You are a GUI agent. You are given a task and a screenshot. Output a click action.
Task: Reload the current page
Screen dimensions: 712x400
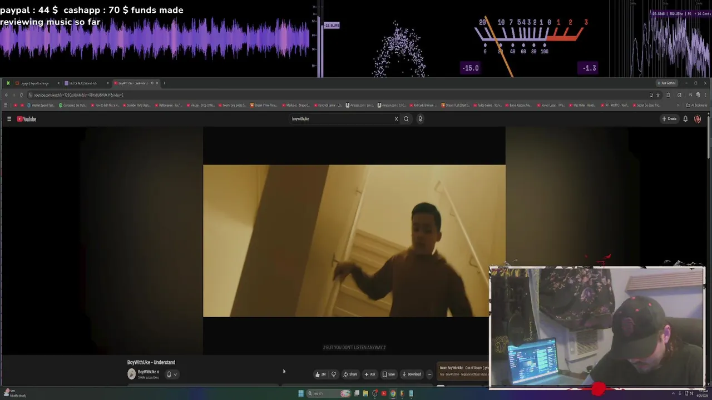(21, 95)
